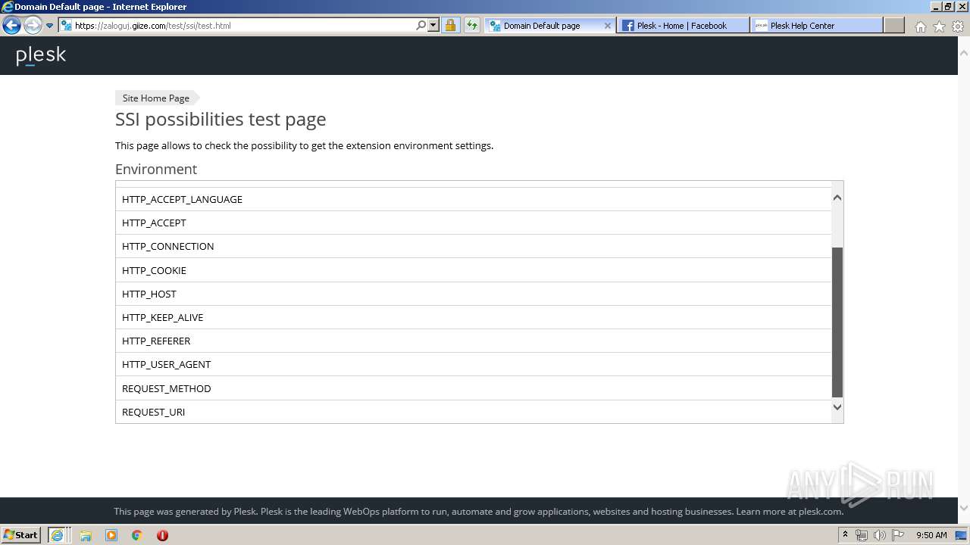Close the Domain Default page tab
Screen dimensions: 970x545
(607, 25)
